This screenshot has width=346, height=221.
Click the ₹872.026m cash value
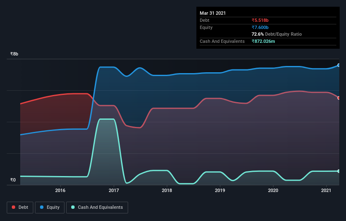(263, 41)
